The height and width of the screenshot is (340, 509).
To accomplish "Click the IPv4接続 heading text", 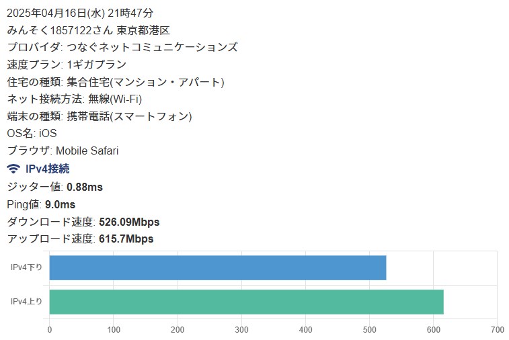I will (x=47, y=169).
